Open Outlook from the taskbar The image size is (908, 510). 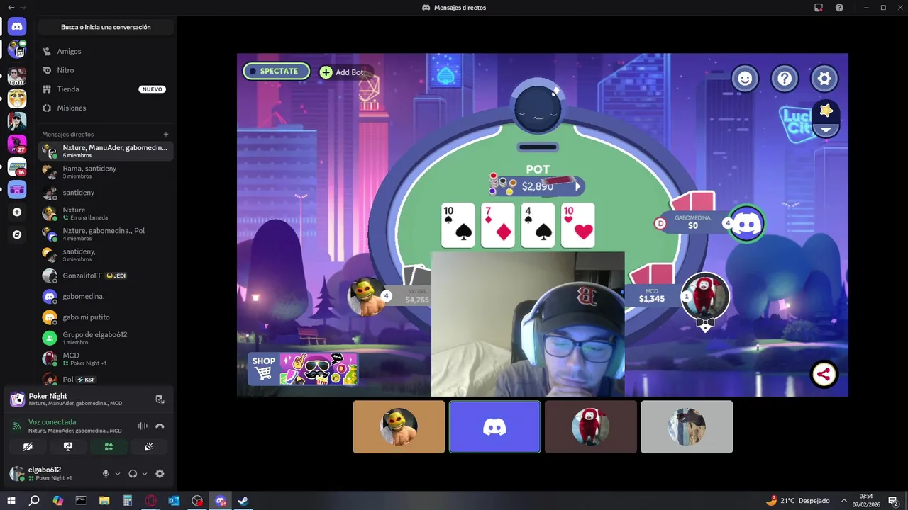[174, 501]
